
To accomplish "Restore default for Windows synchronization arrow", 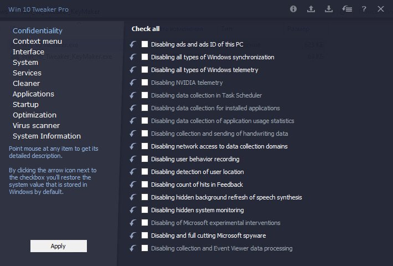I will [133, 57].
